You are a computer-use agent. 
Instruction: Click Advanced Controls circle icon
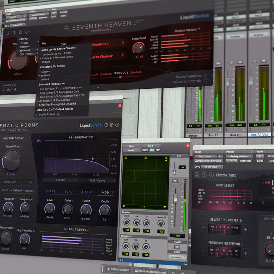click(x=206, y=80)
